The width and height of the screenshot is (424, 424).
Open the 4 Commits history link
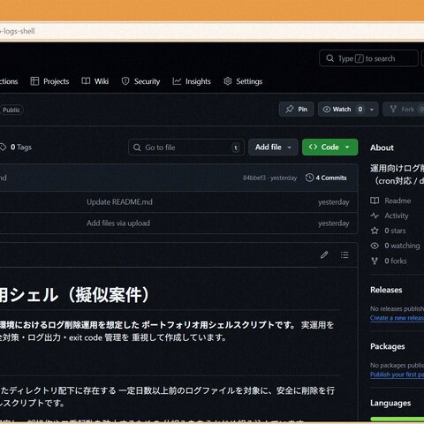326,178
